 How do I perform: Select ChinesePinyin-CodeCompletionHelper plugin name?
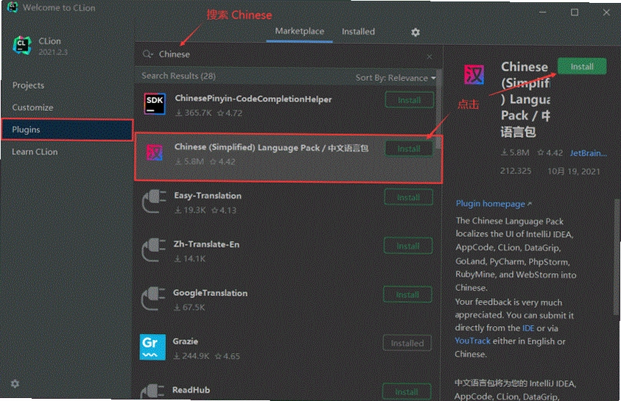coord(253,99)
